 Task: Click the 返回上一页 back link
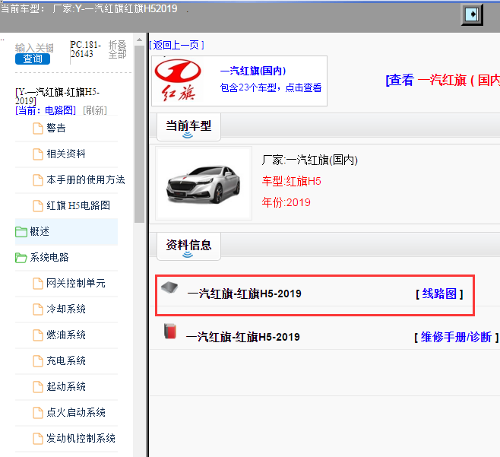(176, 45)
